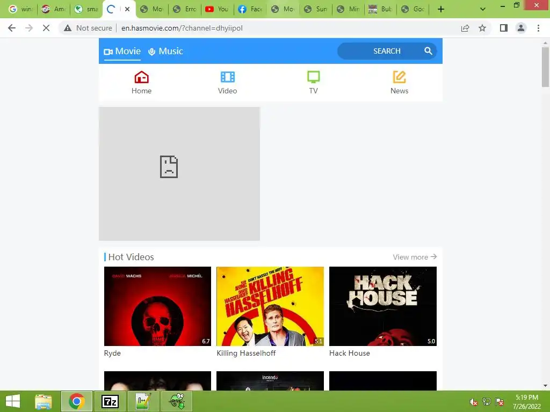Open the Chrome profile avatar icon
The width and height of the screenshot is (550, 412).
521,28
